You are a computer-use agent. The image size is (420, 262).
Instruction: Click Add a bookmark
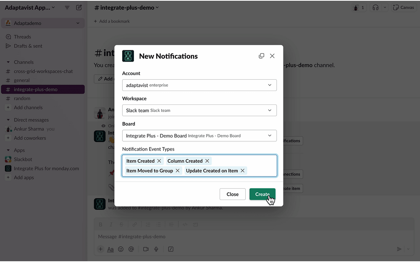click(112, 21)
